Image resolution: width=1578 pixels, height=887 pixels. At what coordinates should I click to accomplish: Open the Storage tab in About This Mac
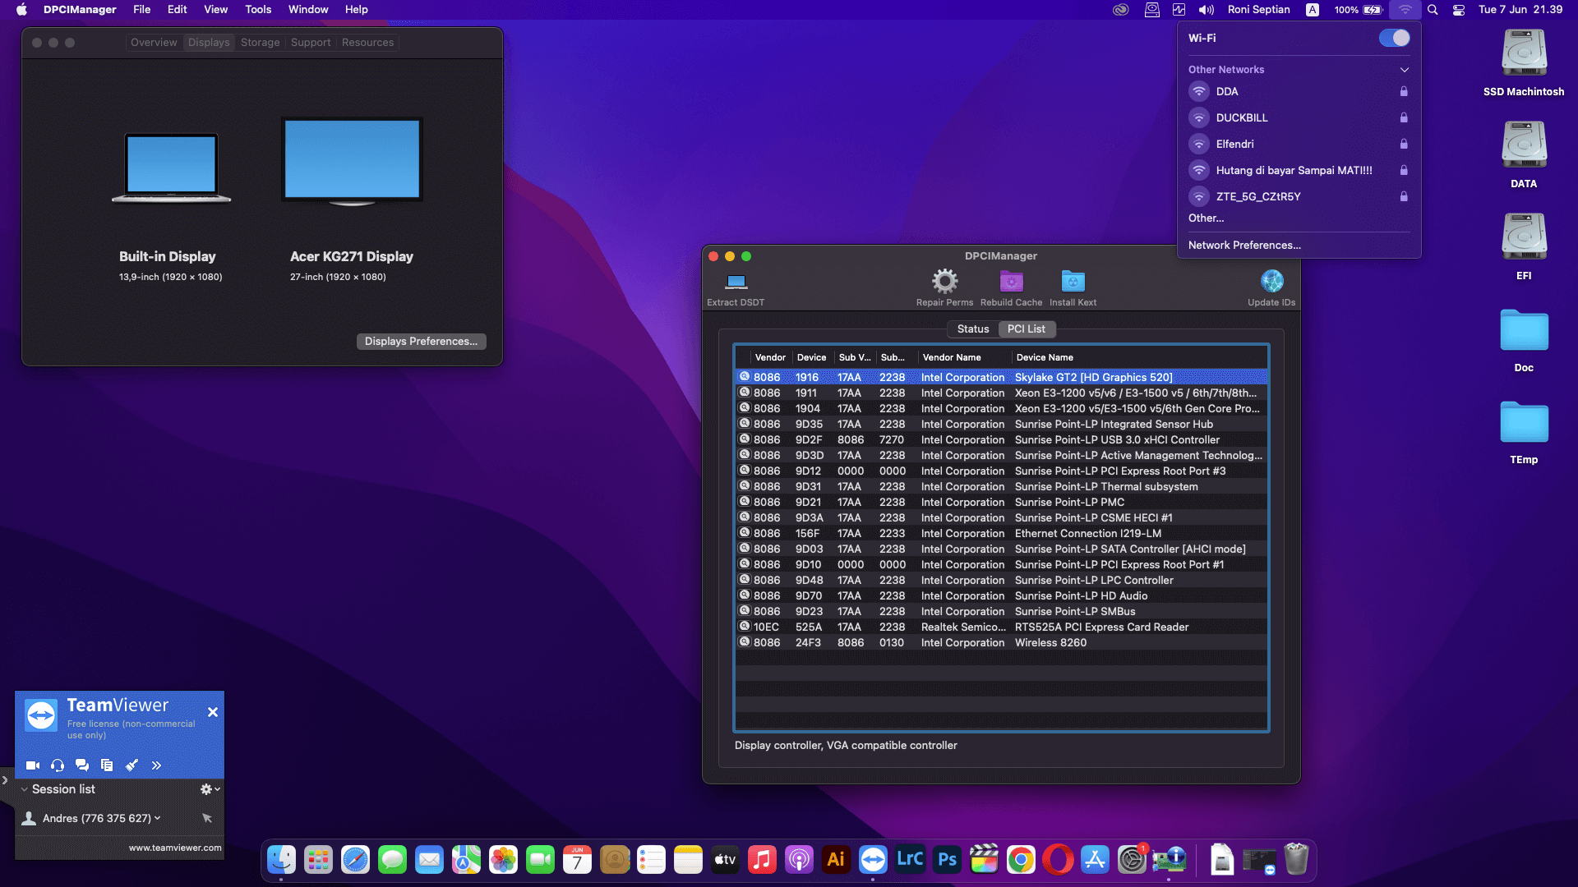(x=260, y=42)
